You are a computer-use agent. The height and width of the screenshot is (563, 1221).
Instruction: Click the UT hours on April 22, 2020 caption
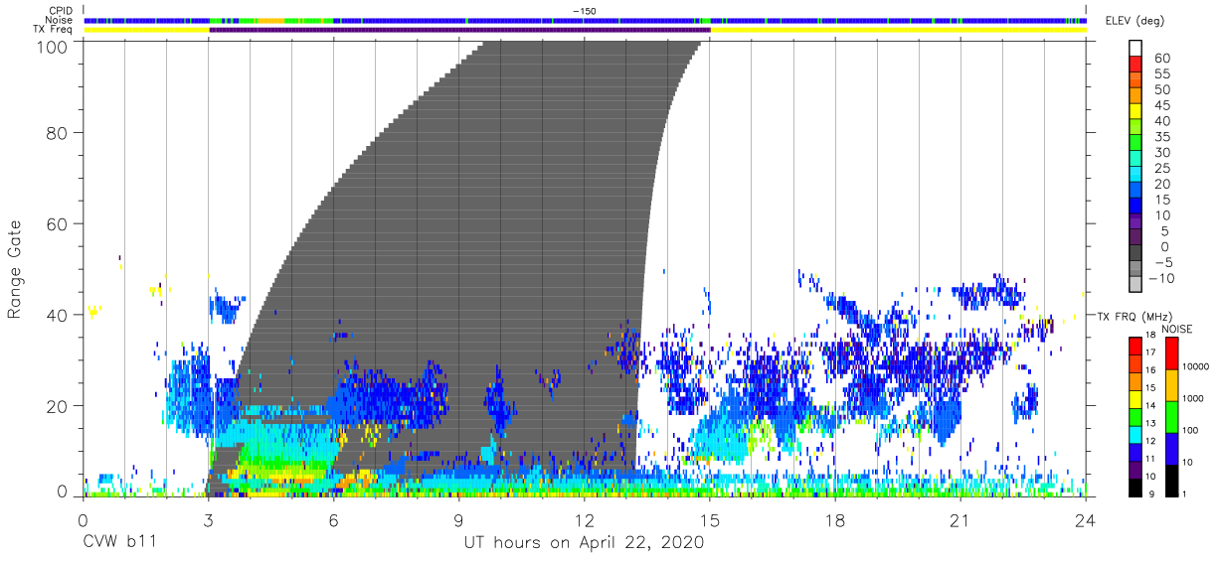pyautogui.click(x=584, y=543)
